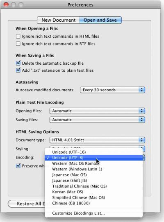Click the Restore All Defaults button
This screenshot has height=222, width=164.
26,204
